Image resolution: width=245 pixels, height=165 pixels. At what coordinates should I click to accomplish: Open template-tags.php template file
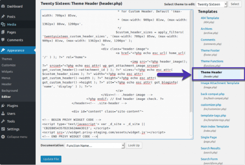(x=213, y=115)
